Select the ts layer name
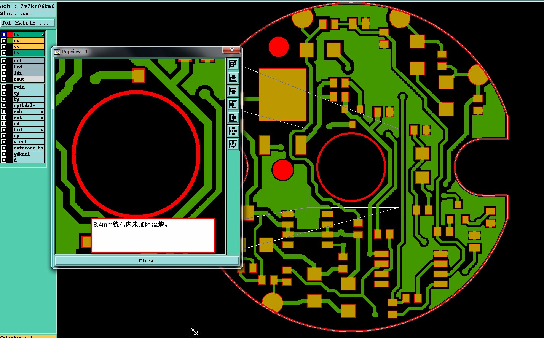 click(x=29, y=35)
